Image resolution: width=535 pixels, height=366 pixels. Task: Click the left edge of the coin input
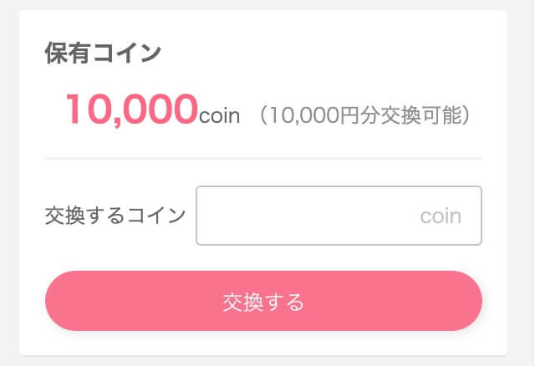[204, 216]
